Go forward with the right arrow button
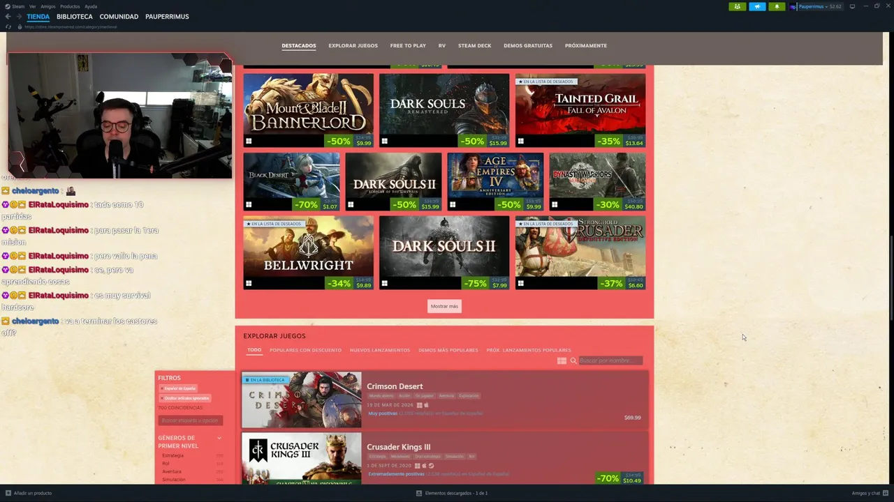The height and width of the screenshot is (502, 894). (x=19, y=17)
